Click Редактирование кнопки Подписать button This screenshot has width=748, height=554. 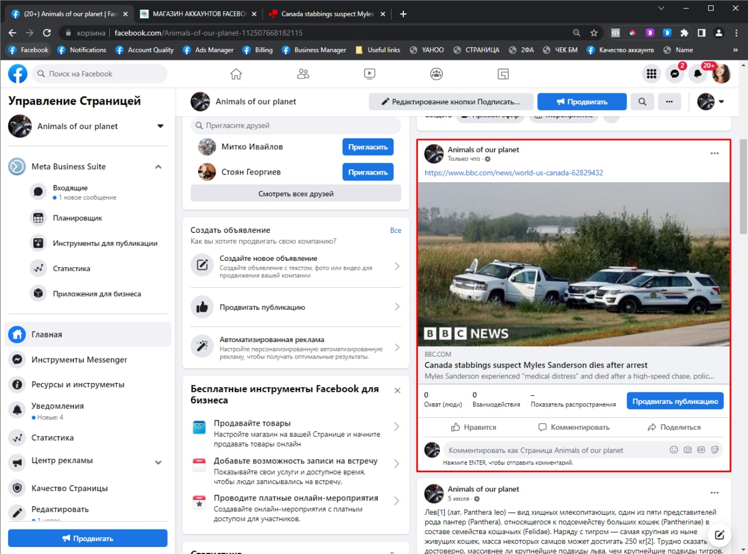(451, 102)
